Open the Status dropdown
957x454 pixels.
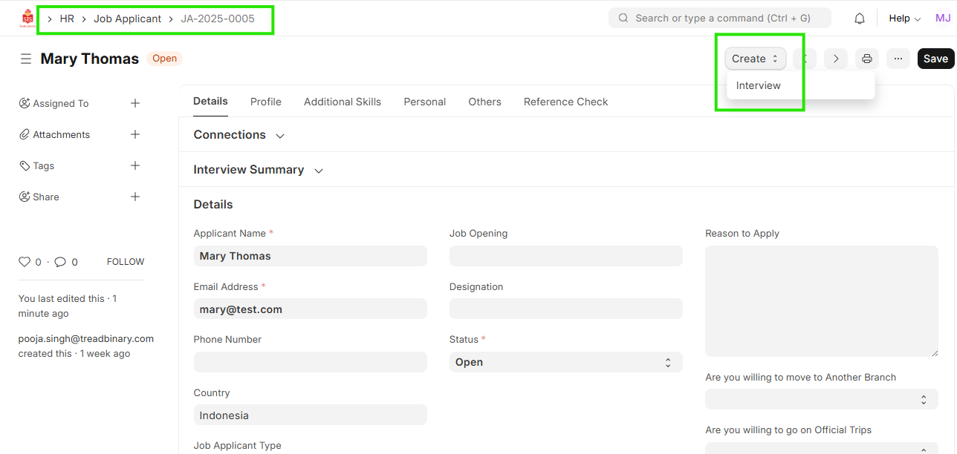click(x=565, y=362)
